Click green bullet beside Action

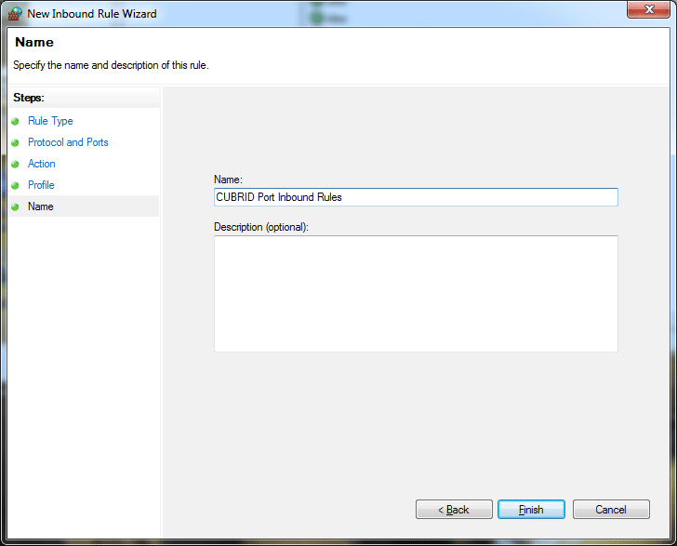click(x=15, y=164)
